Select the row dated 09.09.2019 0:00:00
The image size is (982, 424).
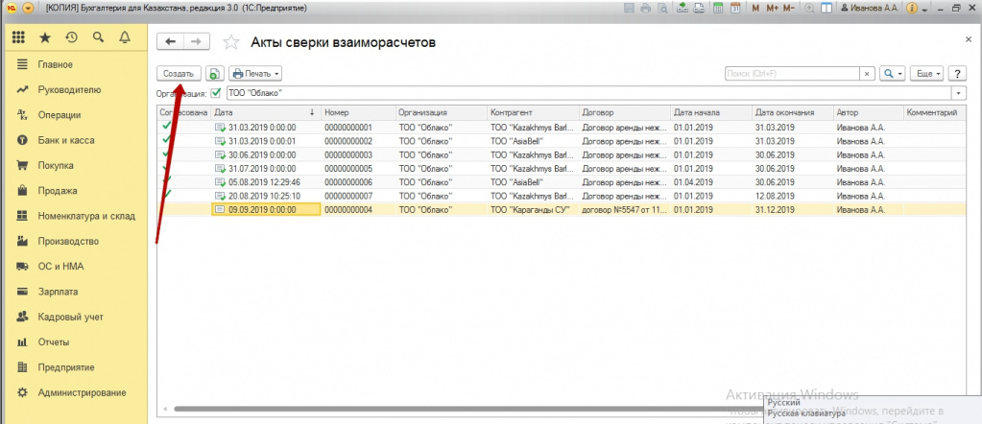pos(561,210)
